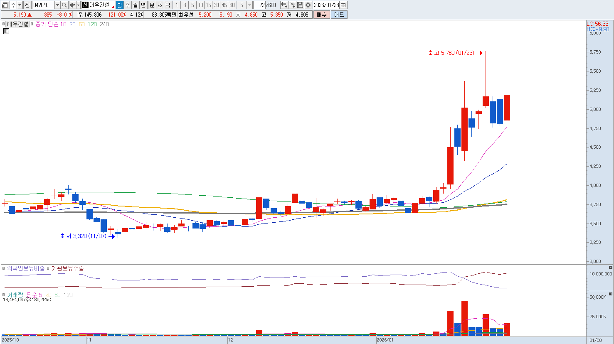614x344 pixels.
Task: Switch chart to 월 monthly period
Action: coord(136,5)
